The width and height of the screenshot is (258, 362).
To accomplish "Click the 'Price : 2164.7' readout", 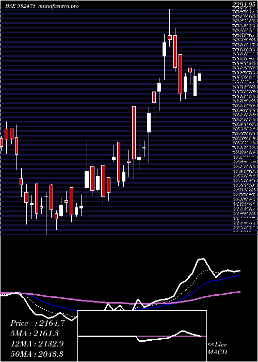I will (x=38, y=323).
